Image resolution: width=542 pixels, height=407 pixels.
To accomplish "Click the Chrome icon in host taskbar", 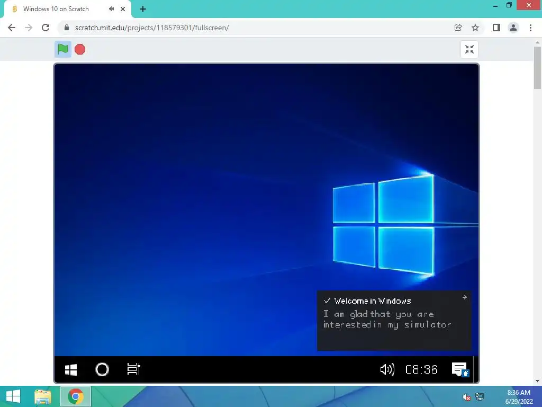I will (x=75, y=396).
